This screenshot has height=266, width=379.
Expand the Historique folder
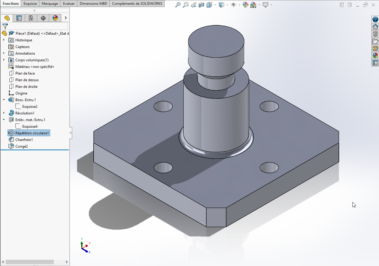tap(4, 40)
